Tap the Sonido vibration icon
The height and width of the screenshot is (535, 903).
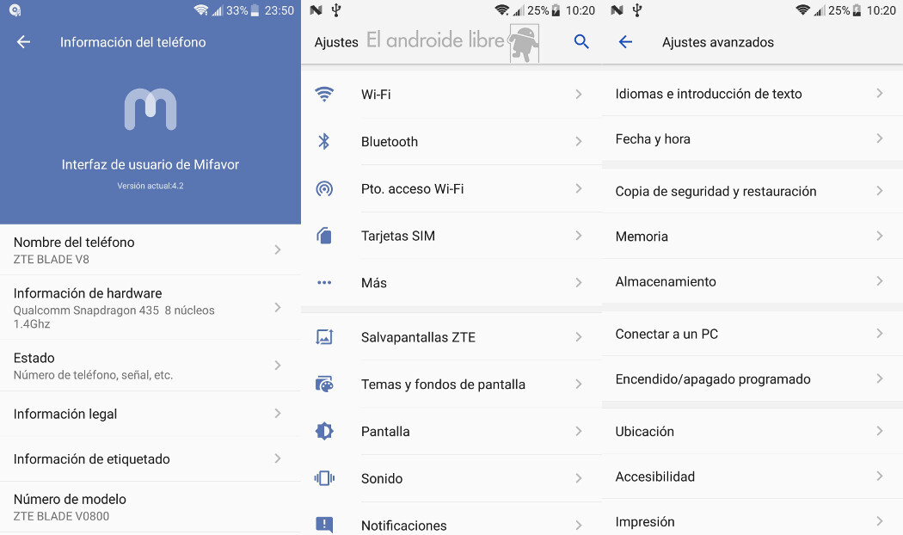point(324,478)
